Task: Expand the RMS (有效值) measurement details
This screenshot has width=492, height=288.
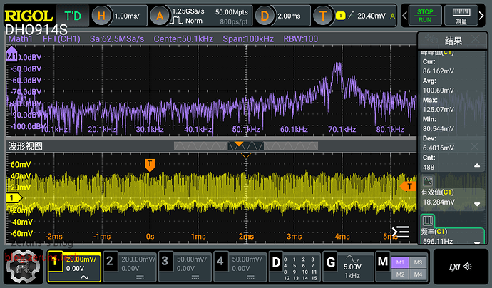Action: (x=477, y=204)
